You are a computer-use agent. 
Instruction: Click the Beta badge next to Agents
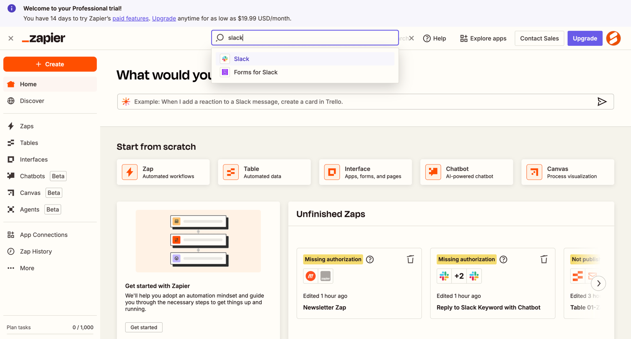click(x=53, y=209)
